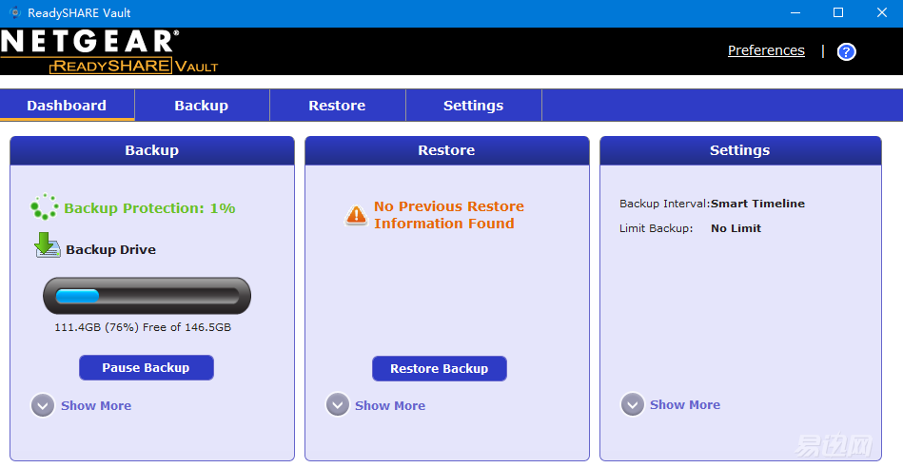Click Show More text in Restore panel
Viewport: 903px width, 468px height.
click(x=390, y=406)
